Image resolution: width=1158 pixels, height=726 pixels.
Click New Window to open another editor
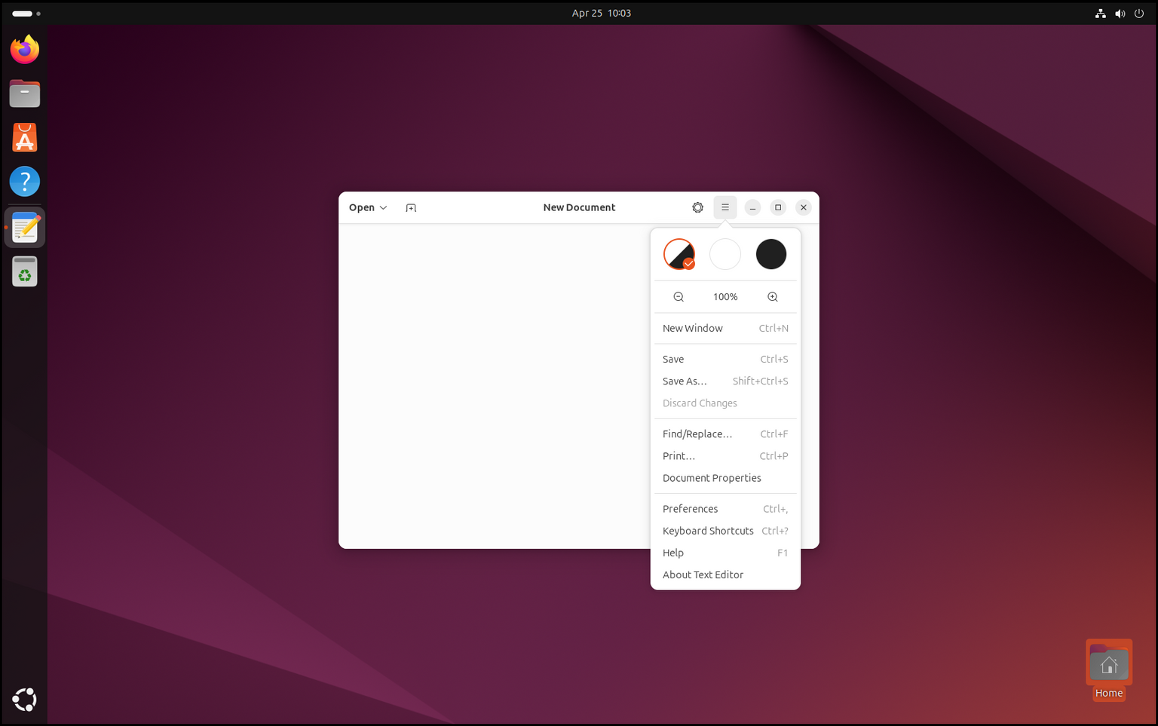pos(692,328)
